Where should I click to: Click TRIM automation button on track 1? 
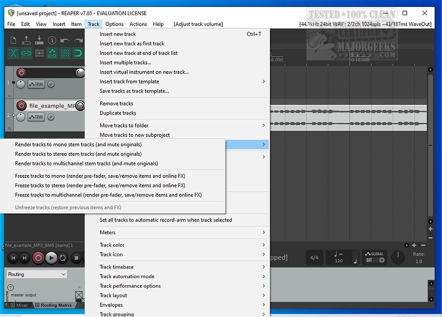pos(36,84)
